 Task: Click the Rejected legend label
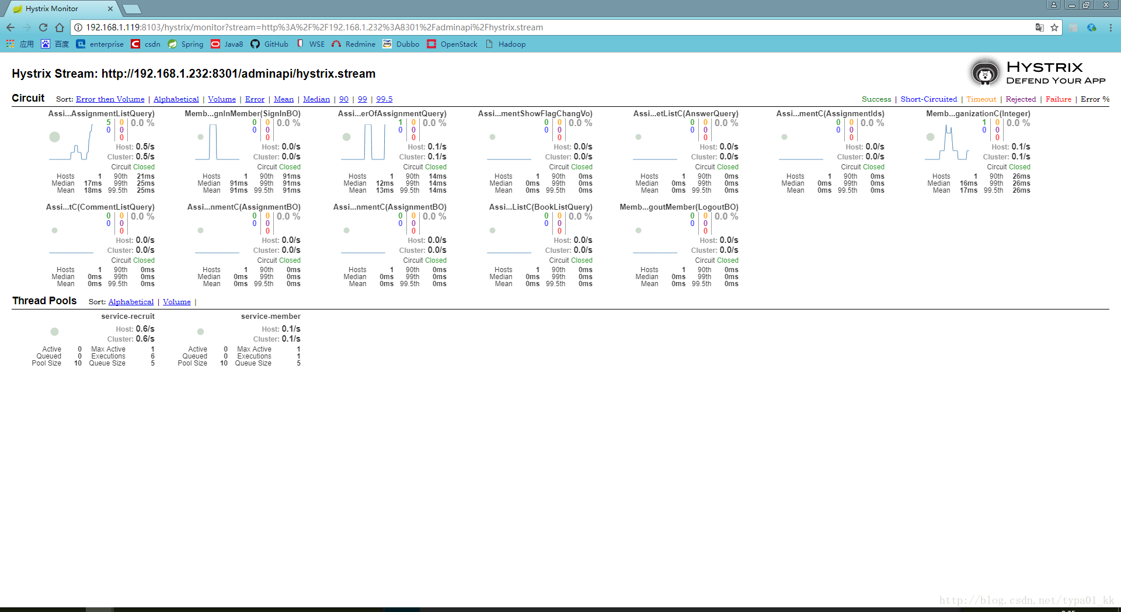coord(1021,99)
